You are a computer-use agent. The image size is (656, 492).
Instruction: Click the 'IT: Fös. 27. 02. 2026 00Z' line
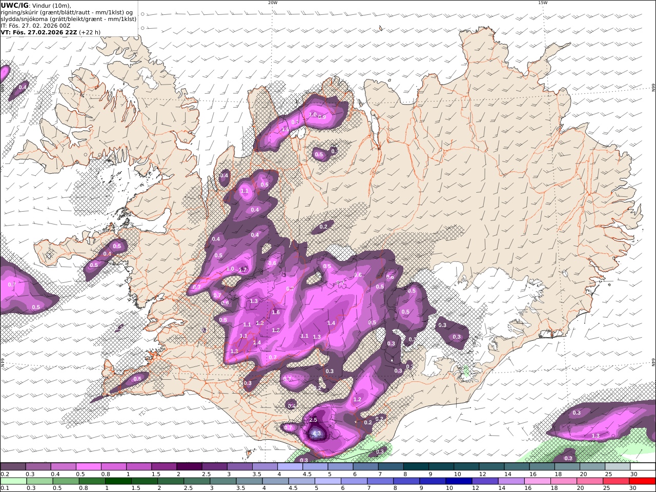(35, 26)
